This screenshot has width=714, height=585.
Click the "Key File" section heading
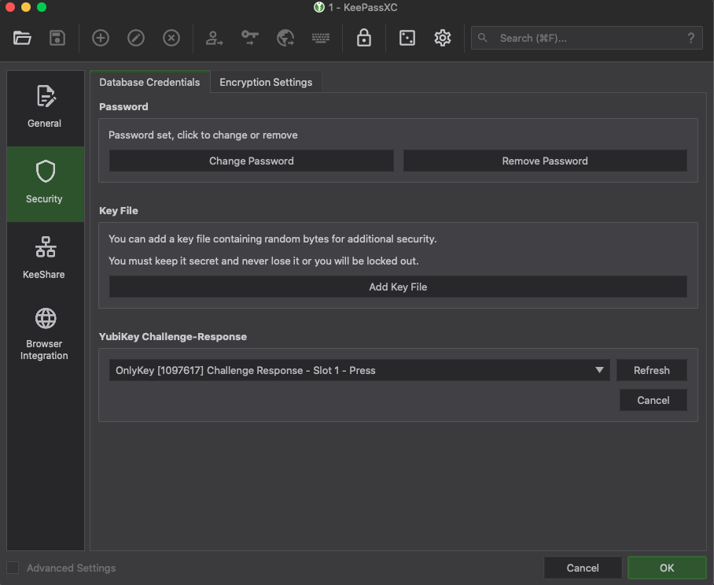point(119,211)
